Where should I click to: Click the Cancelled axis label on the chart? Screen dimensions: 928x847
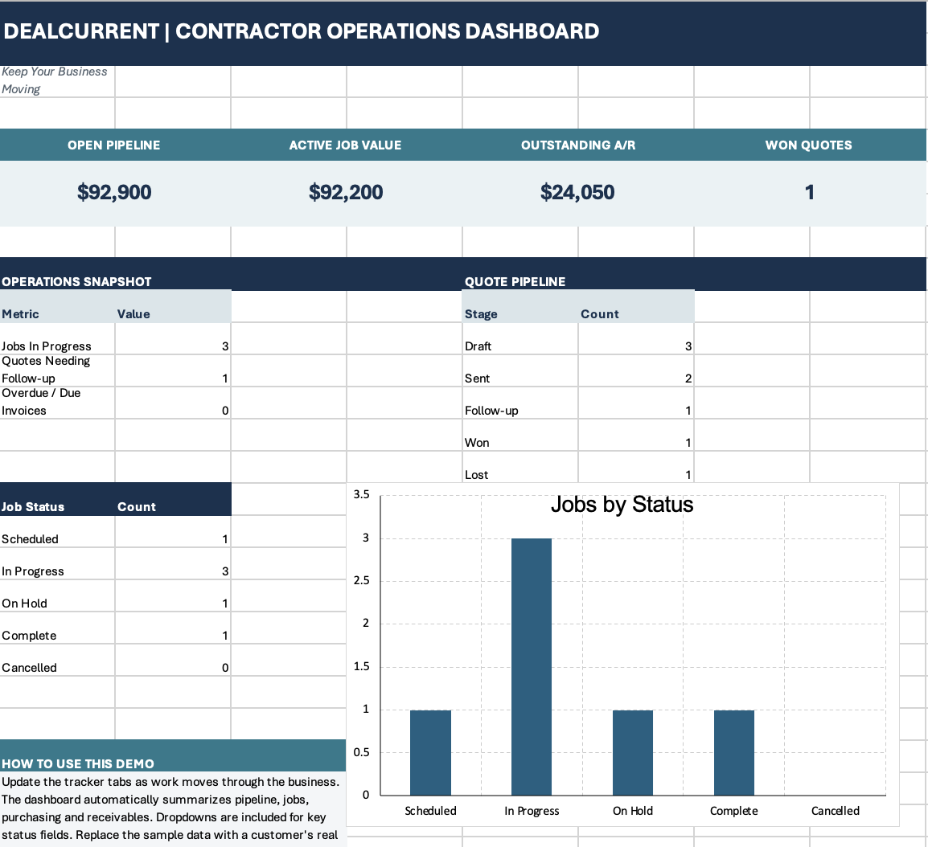coord(835,811)
